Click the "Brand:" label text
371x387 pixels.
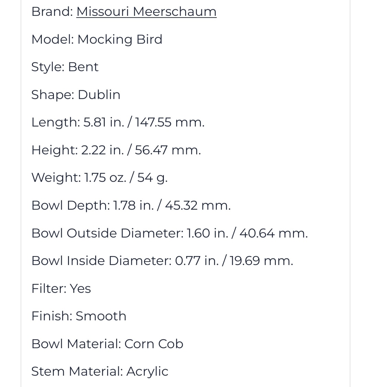pos(52,12)
